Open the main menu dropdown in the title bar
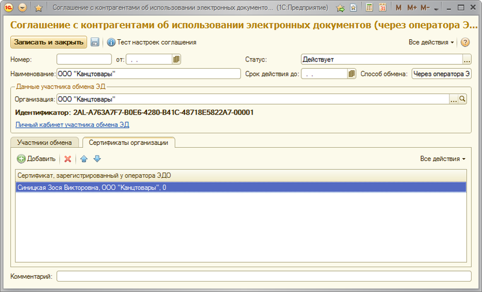The image size is (482, 292). [22, 7]
